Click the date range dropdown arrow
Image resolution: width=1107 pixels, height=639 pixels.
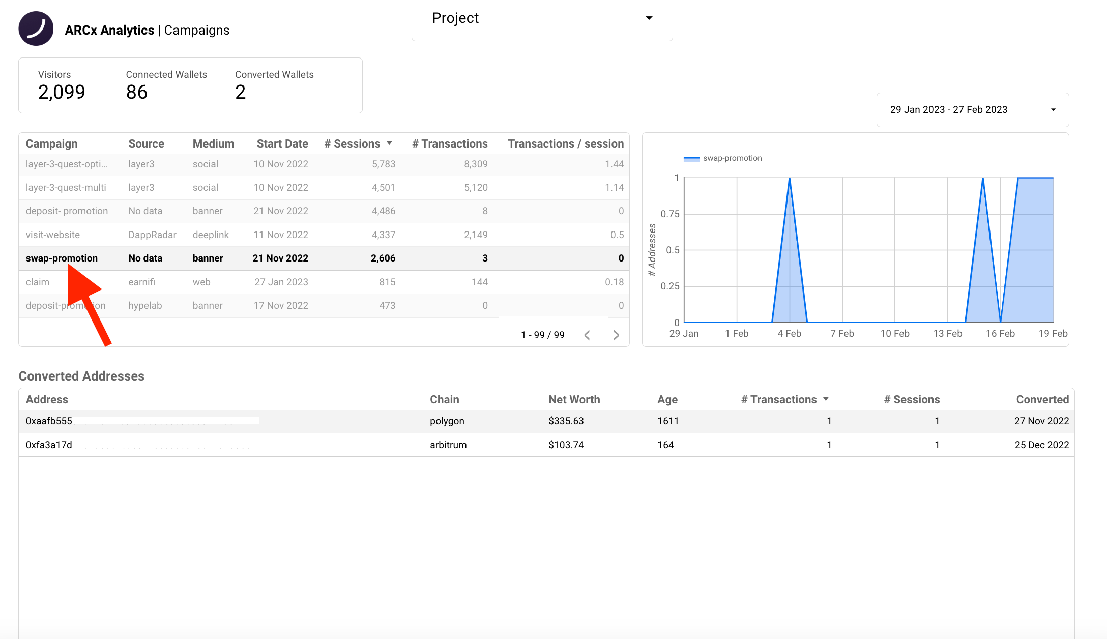click(1053, 109)
